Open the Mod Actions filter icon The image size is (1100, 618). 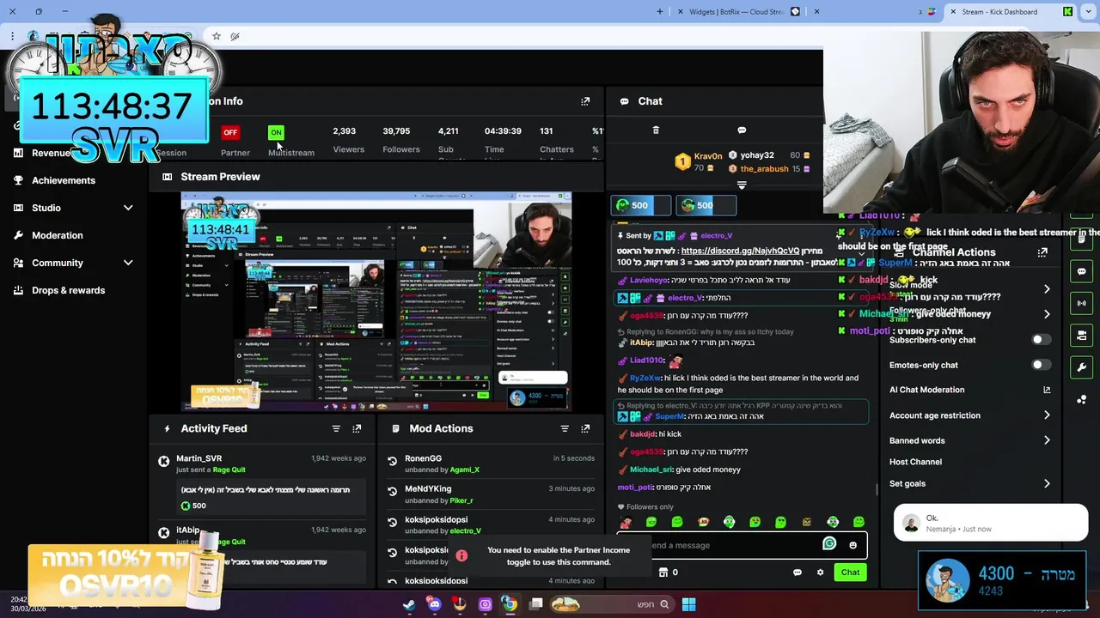(565, 428)
